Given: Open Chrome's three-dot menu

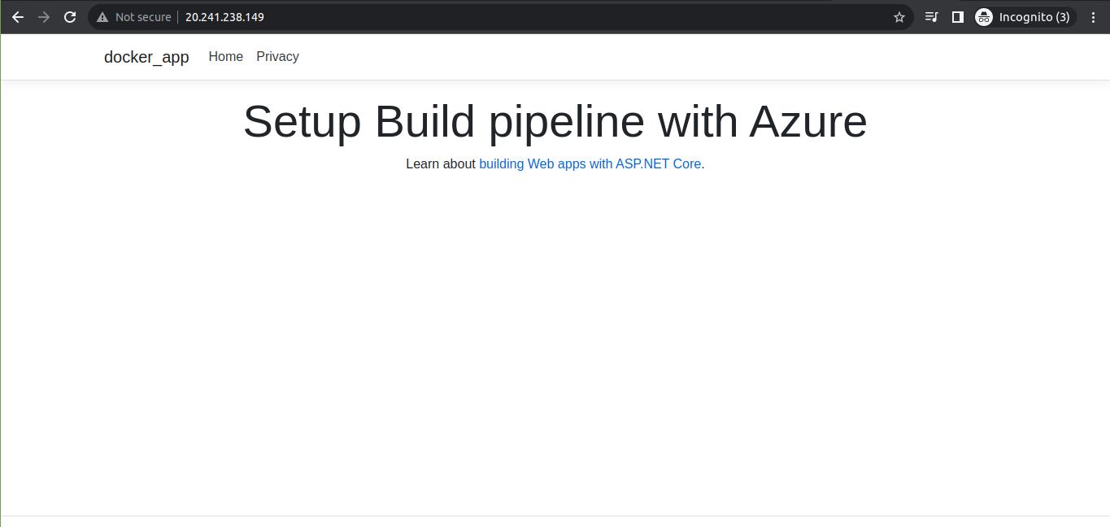Looking at the screenshot, I should click(x=1093, y=17).
